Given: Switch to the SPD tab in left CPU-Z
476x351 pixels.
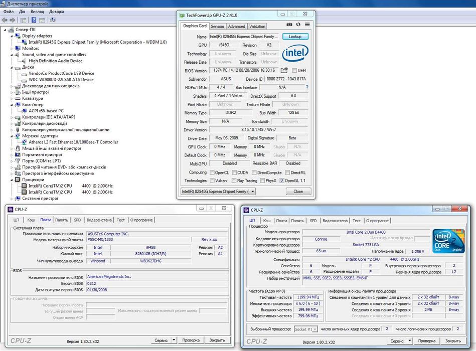Looking at the screenshot, I should [x=77, y=220].
